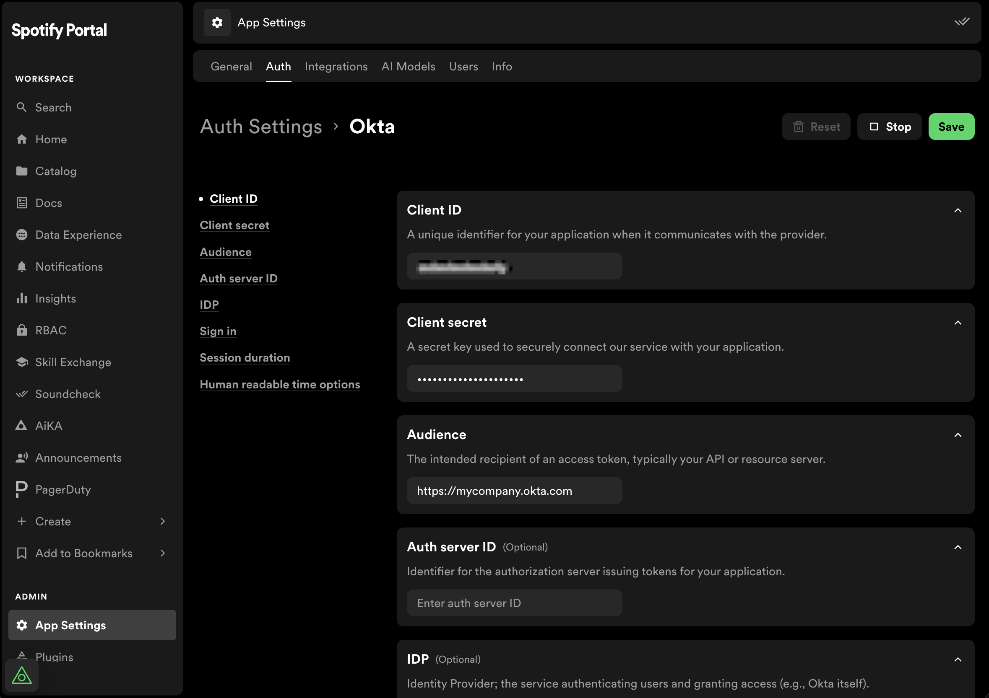Focus the Enter auth server ID field
The image size is (989, 698).
pos(514,603)
